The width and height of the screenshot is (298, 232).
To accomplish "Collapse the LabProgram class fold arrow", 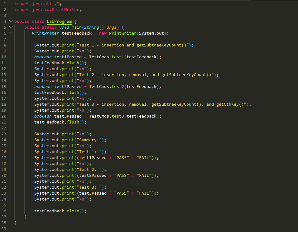I will pos(11,21).
